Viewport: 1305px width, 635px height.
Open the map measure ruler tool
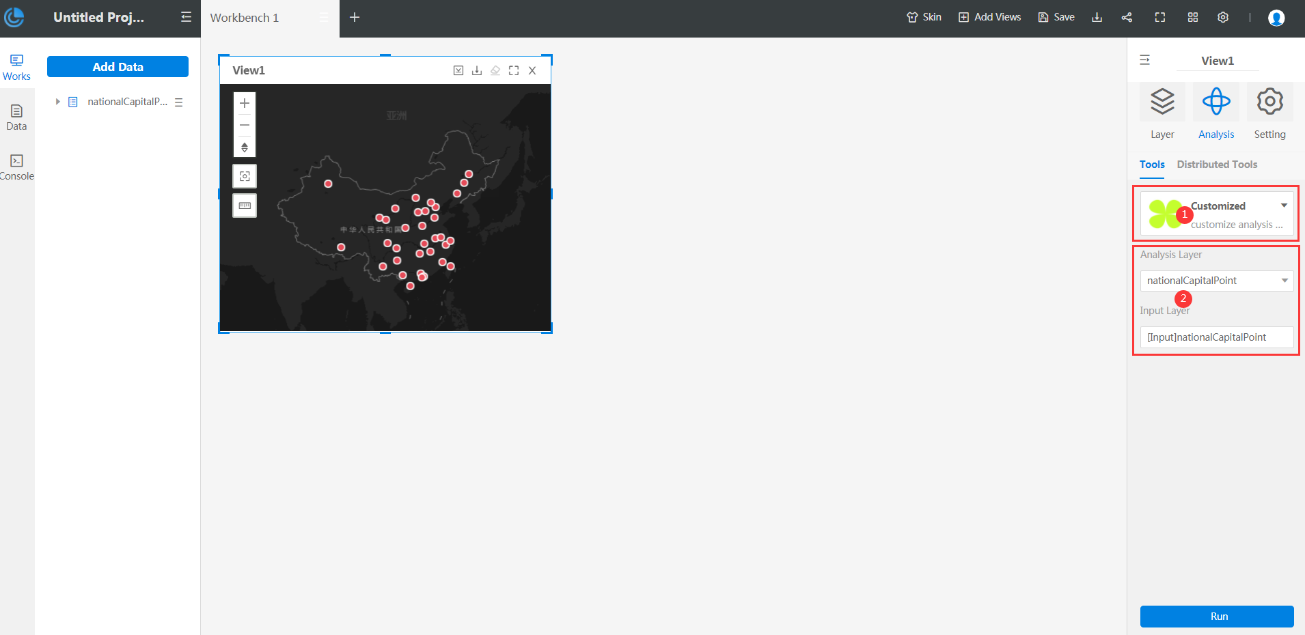pyautogui.click(x=245, y=206)
